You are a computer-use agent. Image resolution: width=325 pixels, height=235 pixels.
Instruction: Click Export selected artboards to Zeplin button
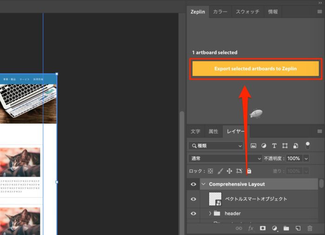[x=255, y=69]
